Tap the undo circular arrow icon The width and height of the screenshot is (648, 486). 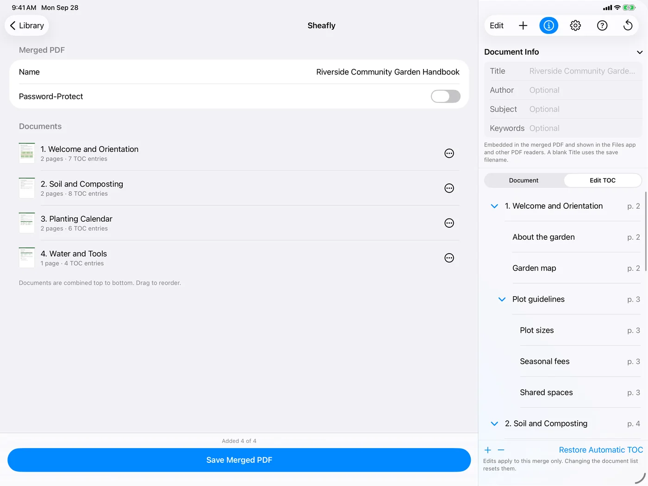click(x=628, y=25)
